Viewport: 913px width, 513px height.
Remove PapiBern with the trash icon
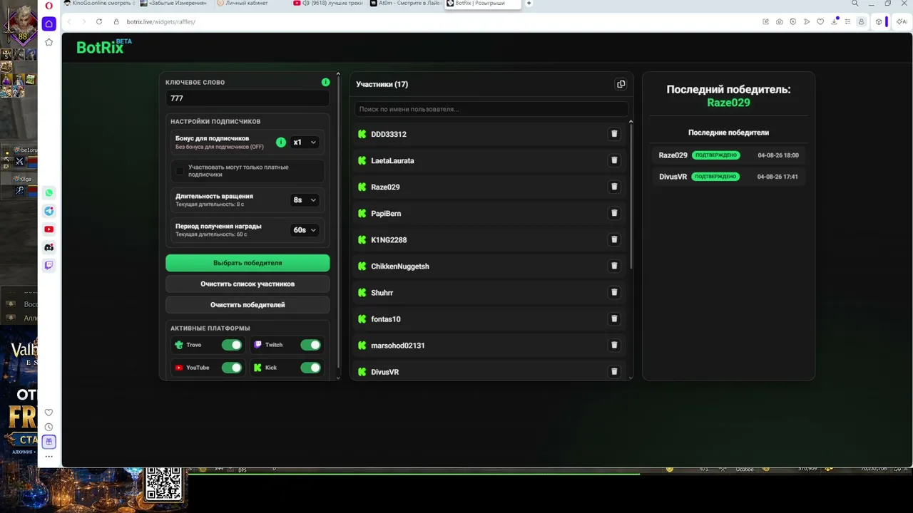tap(614, 213)
